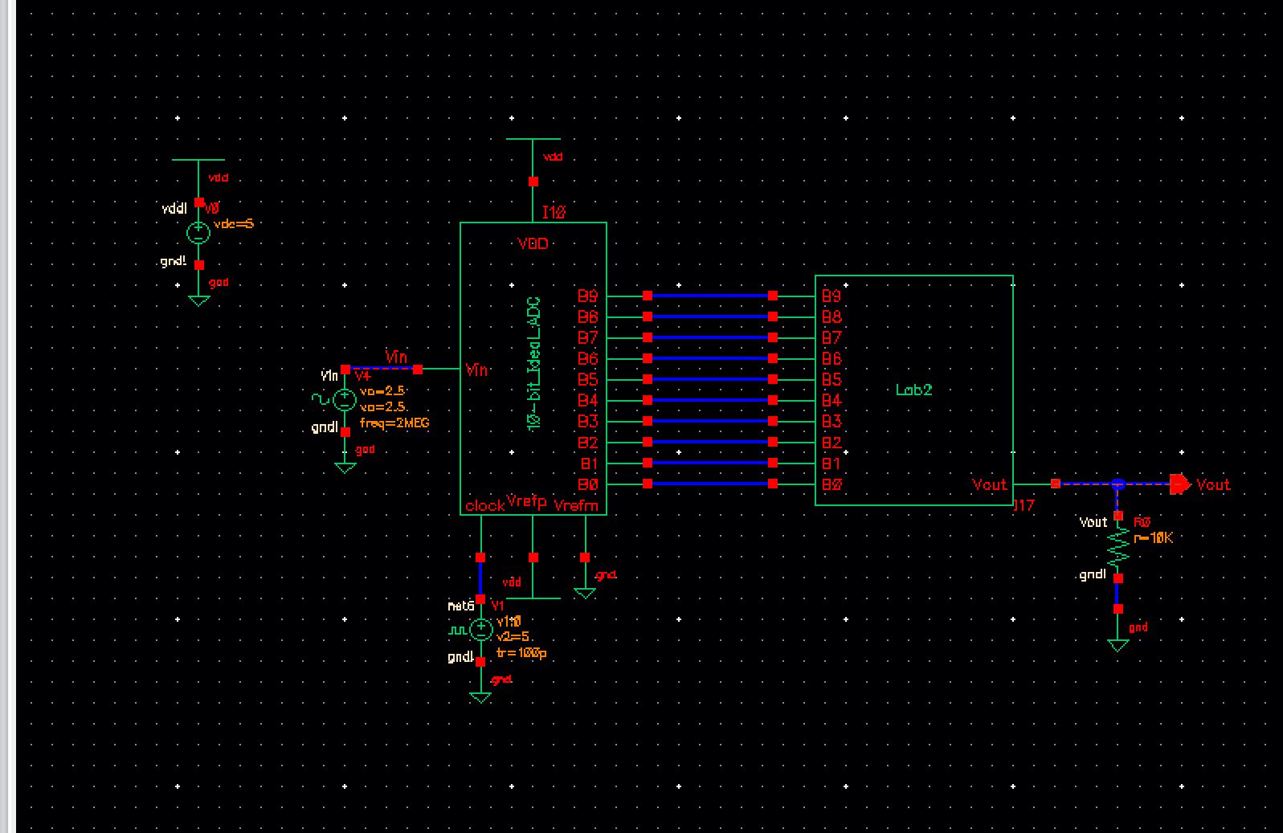Select the red Vout output pin arrow
Image resolution: width=1283 pixels, height=833 pixels.
(x=1179, y=484)
